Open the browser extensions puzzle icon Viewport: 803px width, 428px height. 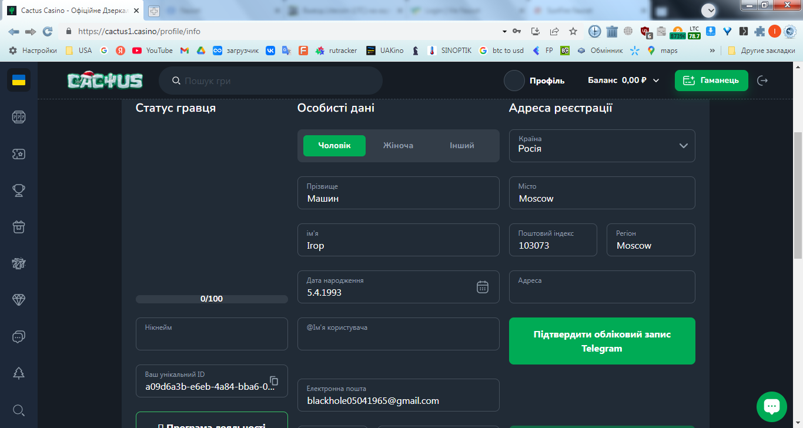click(760, 31)
